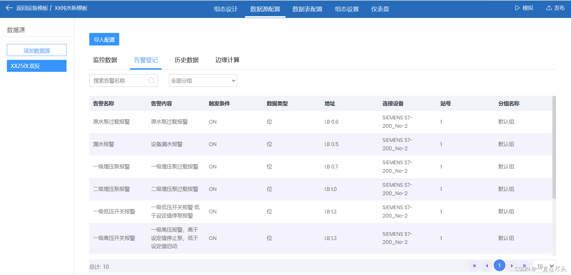This screenshot has height=275, width=571.
Task: Select the 一级高压开关报警 alarm name cell
Action: [x=114, y=238]
